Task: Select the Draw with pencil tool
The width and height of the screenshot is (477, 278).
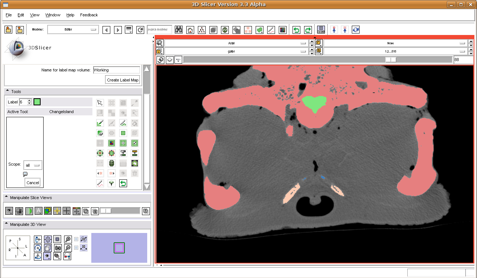Action: [x=123, y=123]
